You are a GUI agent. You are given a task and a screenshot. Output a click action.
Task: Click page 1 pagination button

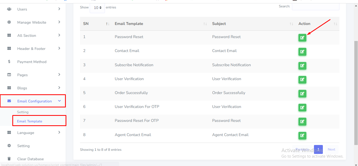click(318, 149)
